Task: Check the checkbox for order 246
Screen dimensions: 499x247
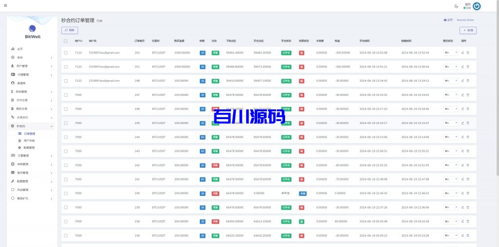Action: click(66, 109)
